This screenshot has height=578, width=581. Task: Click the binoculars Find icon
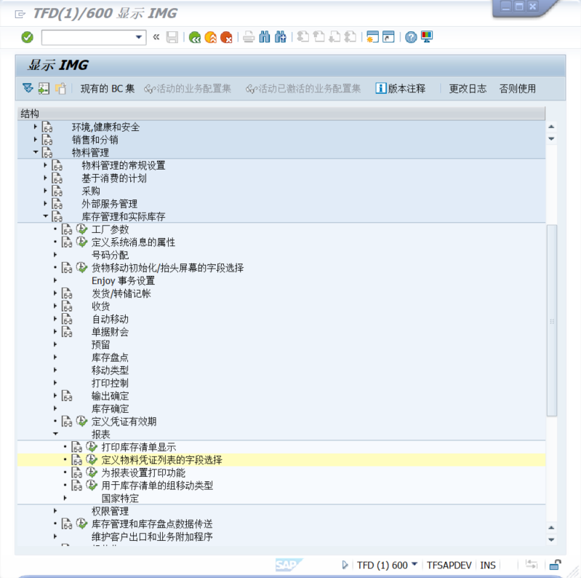[x=265, y=37]
